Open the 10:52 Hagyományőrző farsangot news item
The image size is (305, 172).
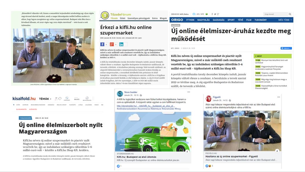pyautogui.click(x=269, y=68)
